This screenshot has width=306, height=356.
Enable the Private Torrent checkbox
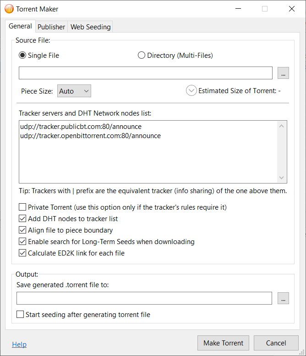tap(22, 207)
